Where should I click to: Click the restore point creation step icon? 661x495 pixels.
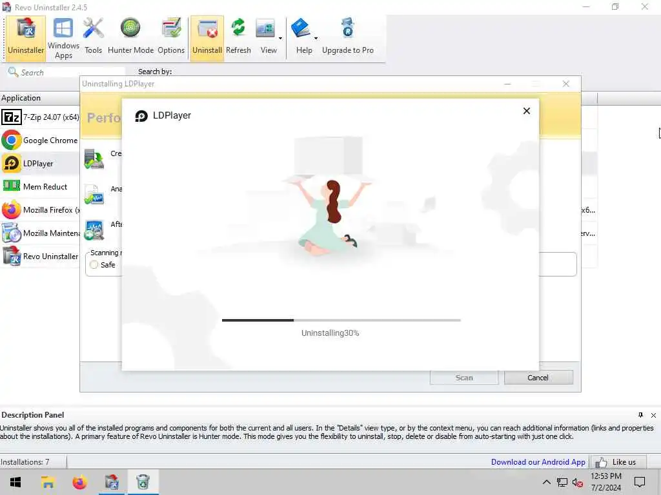coord(94,159)
